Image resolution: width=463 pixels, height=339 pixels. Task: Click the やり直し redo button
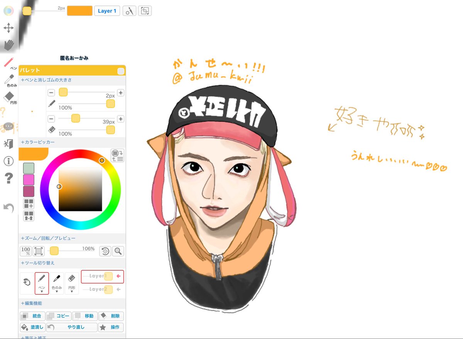tap(72, 327)
